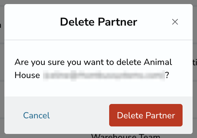This screenshot has width=197, height=138.
Task: Click the Delete Partner dialog heading
Action: tap(98, 22)
